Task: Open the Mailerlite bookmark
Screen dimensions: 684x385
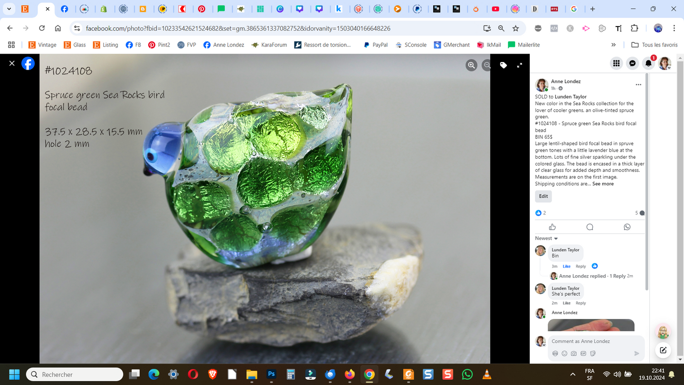Action: [x=524, y=45]
